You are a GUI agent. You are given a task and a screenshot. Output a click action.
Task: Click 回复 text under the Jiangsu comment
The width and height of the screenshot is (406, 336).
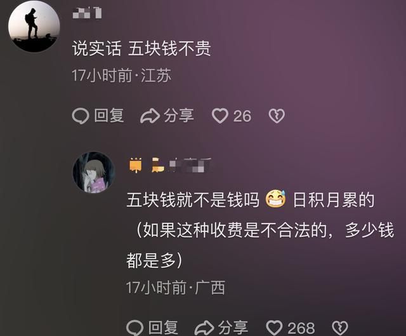point(109,116)
